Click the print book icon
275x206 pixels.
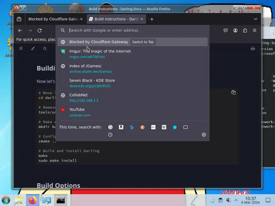click(x=253, y=48)
